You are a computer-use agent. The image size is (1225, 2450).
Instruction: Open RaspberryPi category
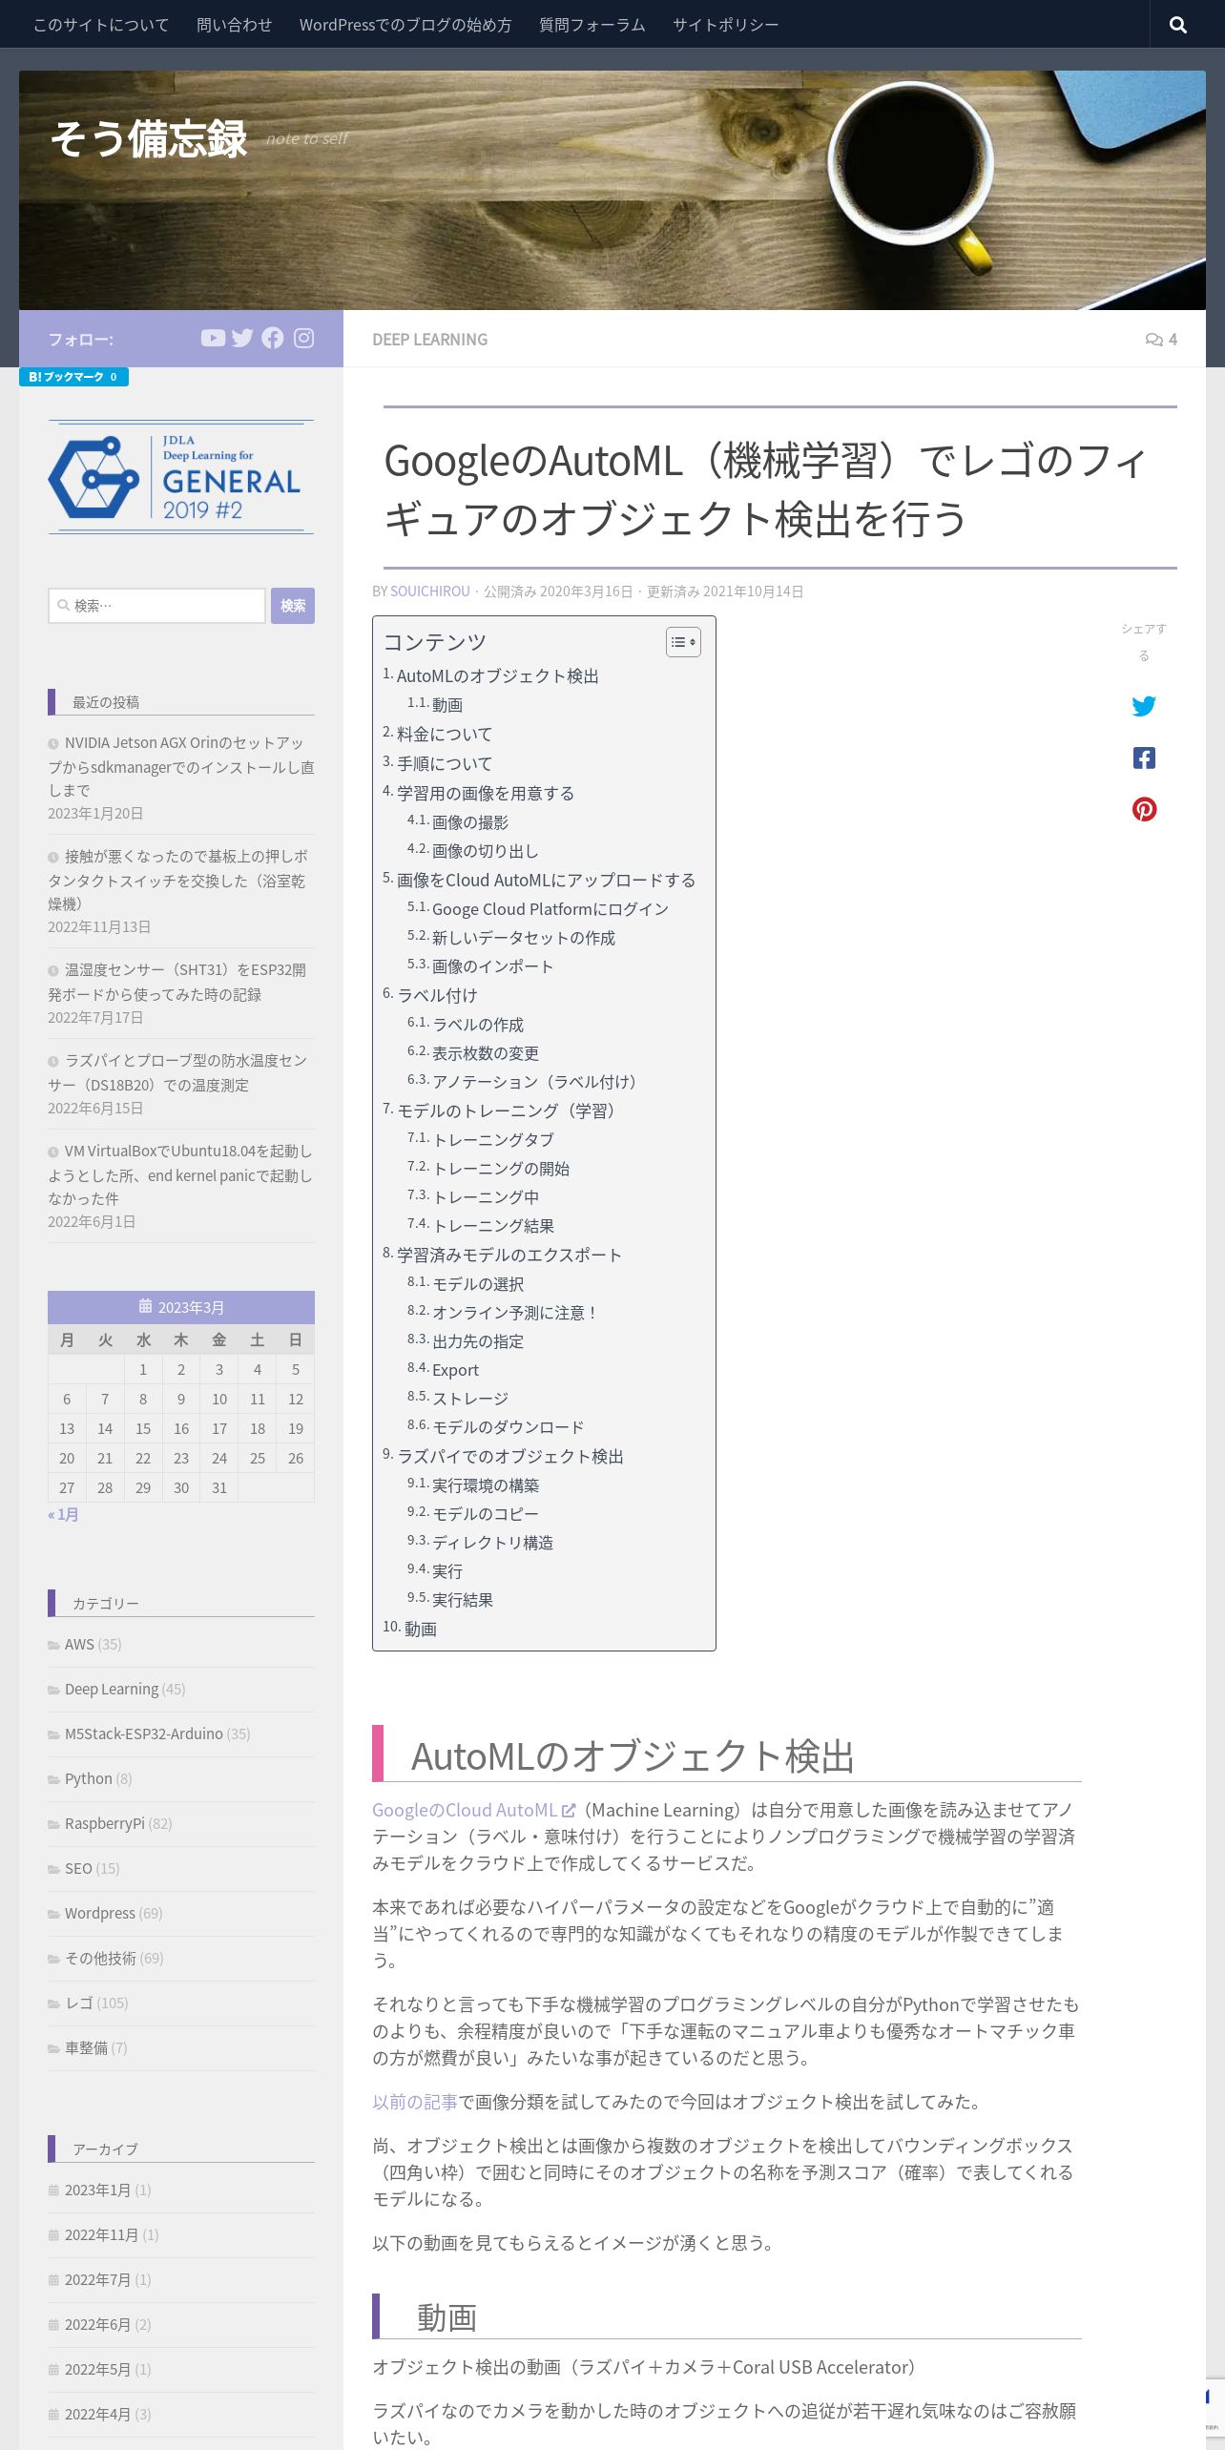point(105,1823)
